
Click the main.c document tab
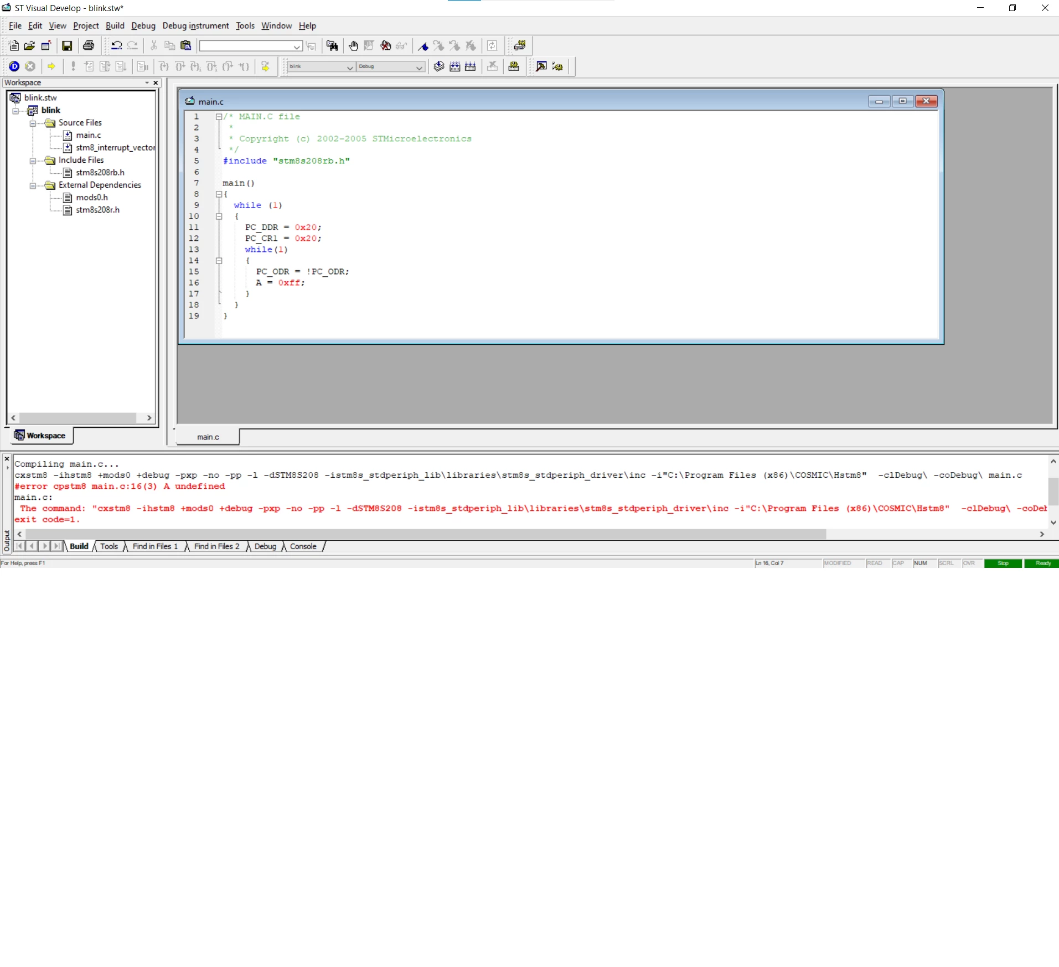pyautogui.click(x=208, y=437)
